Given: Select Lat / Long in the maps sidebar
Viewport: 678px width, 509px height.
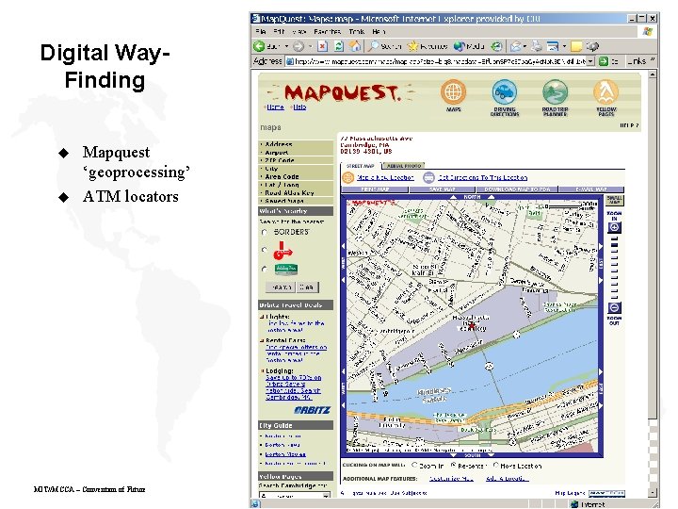Looking at the screenshot, I should (296, 185).
